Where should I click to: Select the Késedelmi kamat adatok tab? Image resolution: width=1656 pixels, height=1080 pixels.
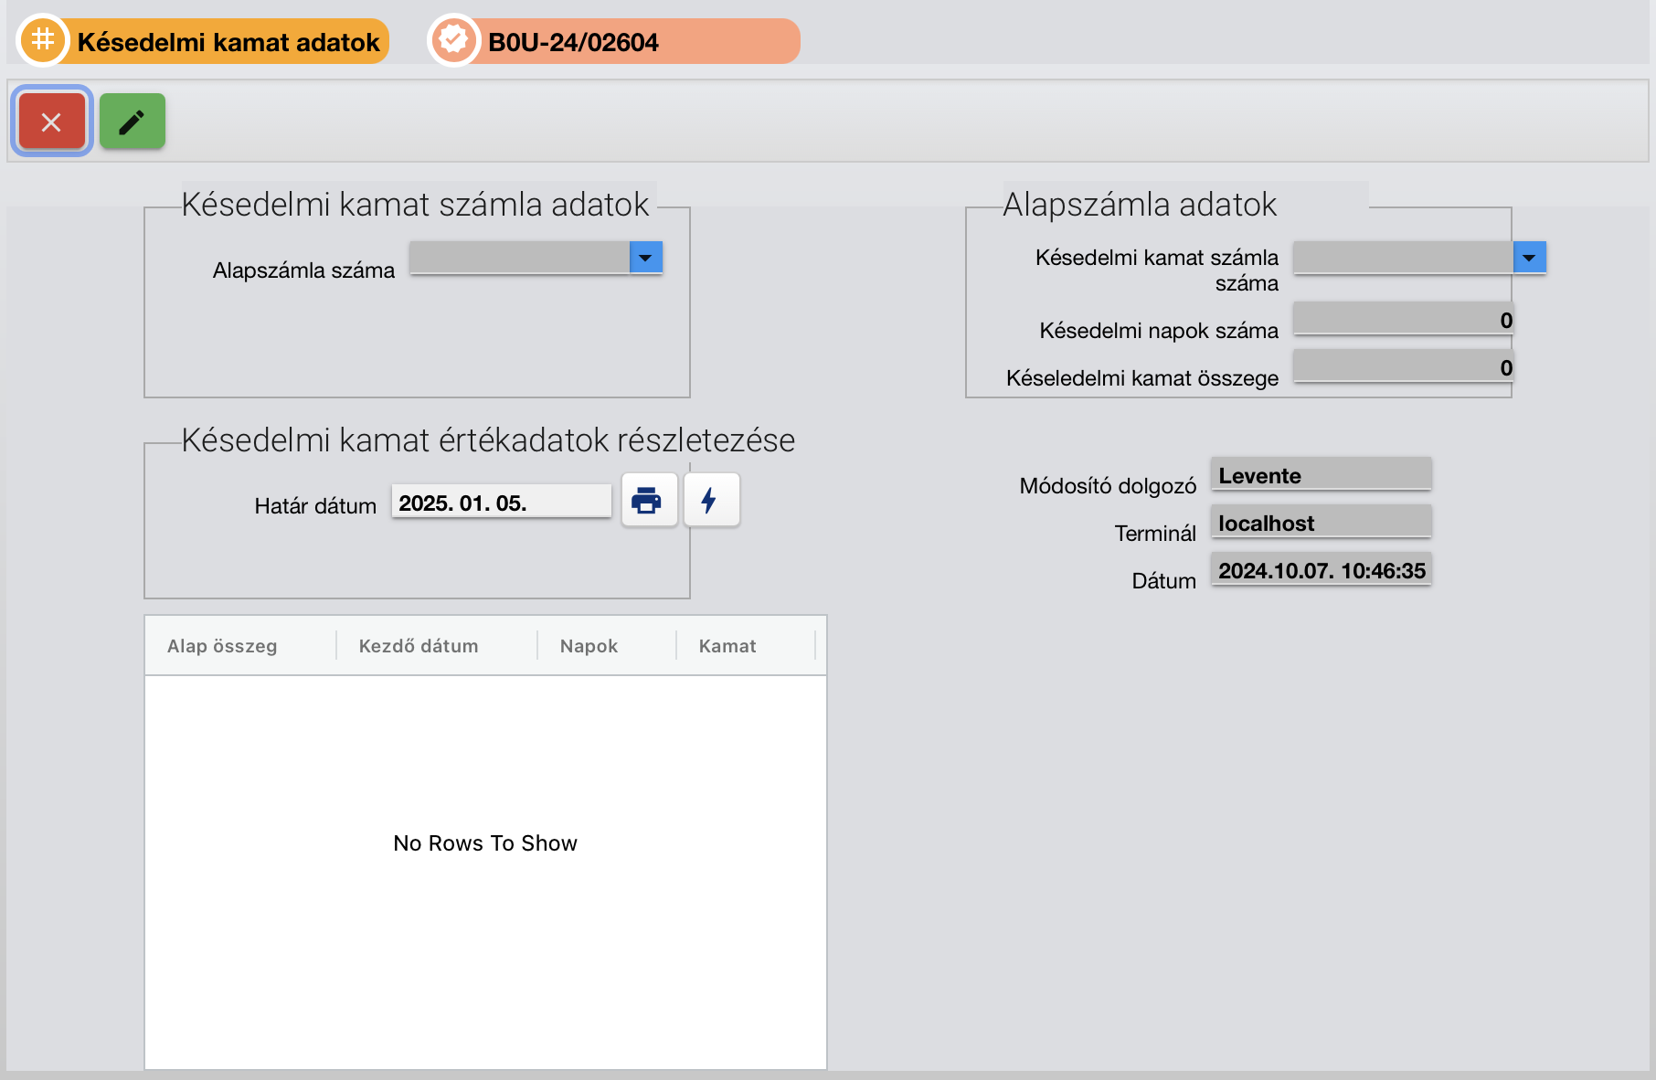coord(203,41)
